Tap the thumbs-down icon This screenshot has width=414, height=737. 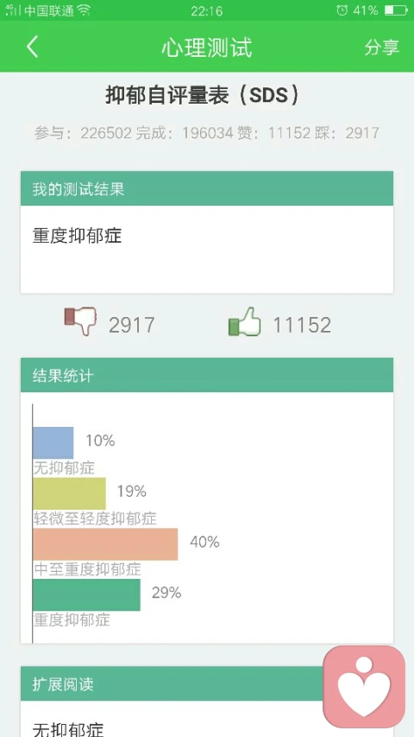80,321
